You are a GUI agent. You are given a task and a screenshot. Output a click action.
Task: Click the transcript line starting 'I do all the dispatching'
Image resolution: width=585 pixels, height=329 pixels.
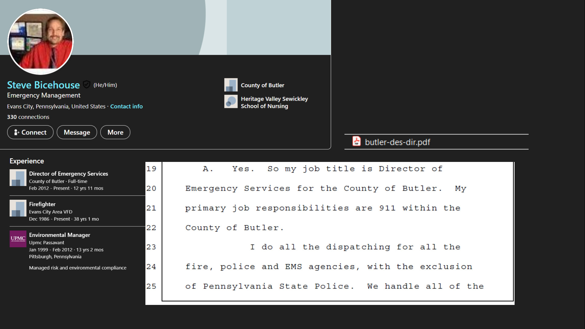coord(355,247)
